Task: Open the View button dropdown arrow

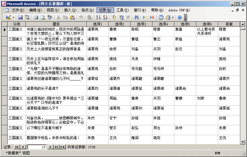Action: click(14, 17)
